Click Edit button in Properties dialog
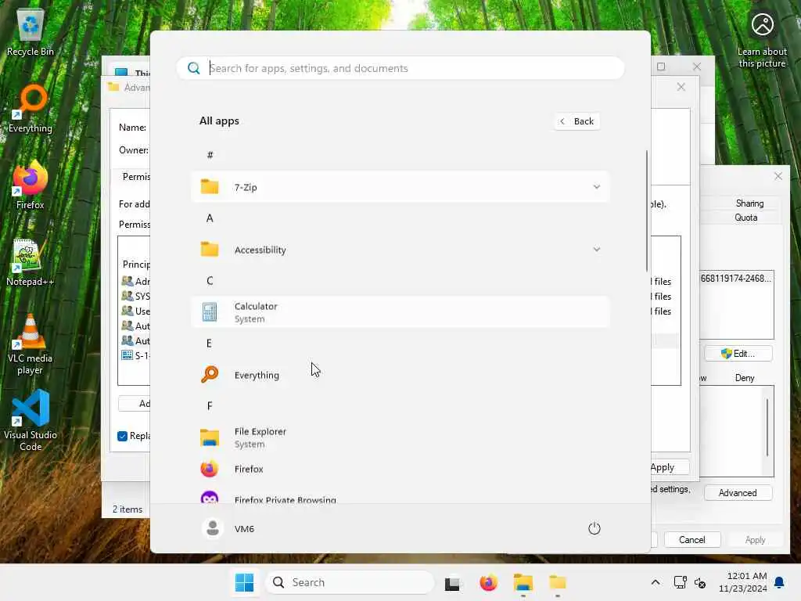 coord(738,354)
